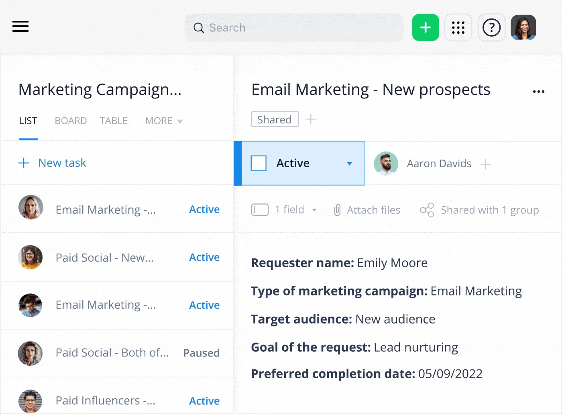Click the plus next to Shared tag
This screenshot has width=562, height=414.
[x=311, y=119]
